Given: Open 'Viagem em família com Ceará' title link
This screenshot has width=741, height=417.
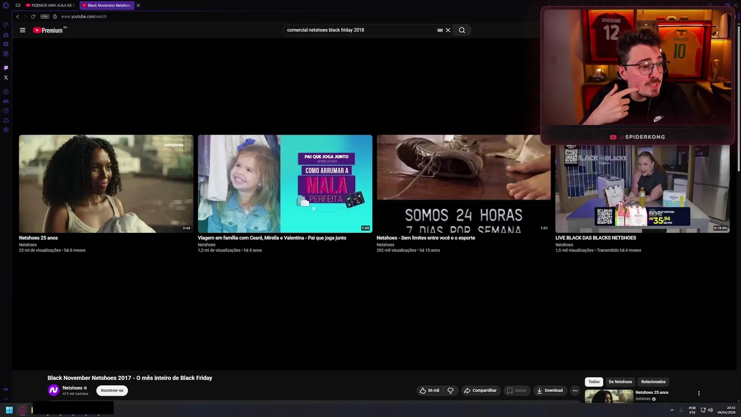Looking at the screenshot, I should (x=272, y=238).
